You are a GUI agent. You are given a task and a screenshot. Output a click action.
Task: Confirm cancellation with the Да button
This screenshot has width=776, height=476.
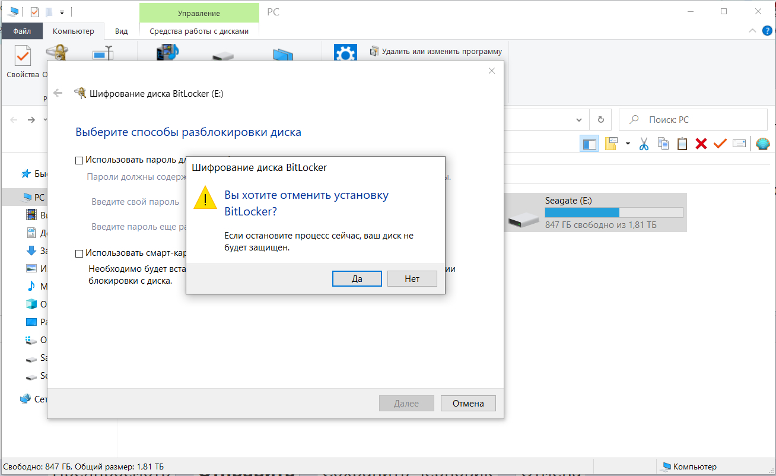click(357, 278)
